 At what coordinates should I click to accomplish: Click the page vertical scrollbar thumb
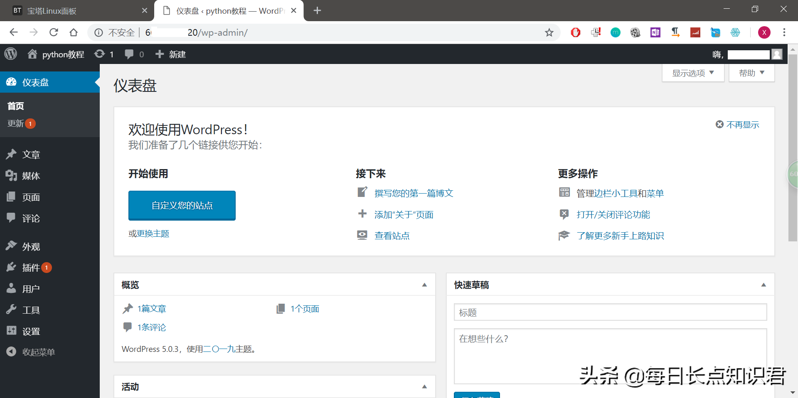pyautogui.click(x=793, y=147)
